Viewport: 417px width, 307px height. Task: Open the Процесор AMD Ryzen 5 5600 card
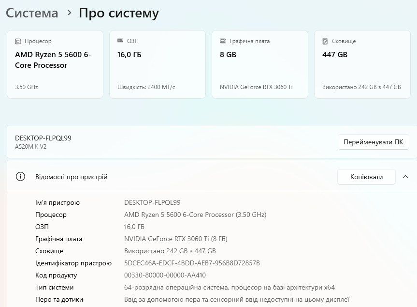click(55, 64)
